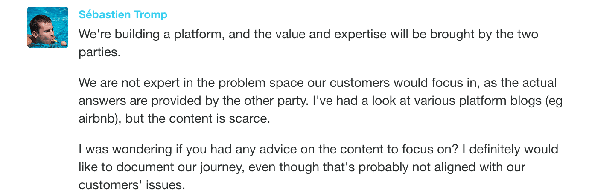This screenshot has width=589, height=196.
Task: Click the paragraph starting "We're building a platform"
Action: [x=307, y=34]
